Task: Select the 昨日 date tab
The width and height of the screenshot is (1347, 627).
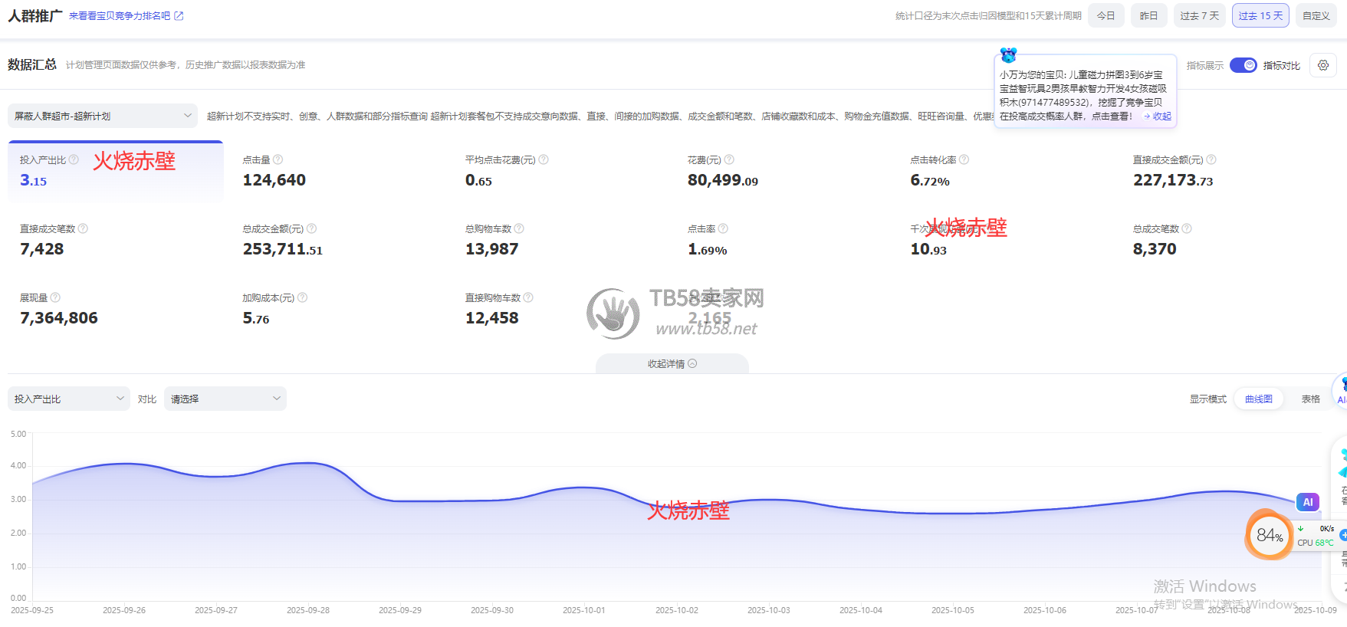Action: tap(1148, 16)
